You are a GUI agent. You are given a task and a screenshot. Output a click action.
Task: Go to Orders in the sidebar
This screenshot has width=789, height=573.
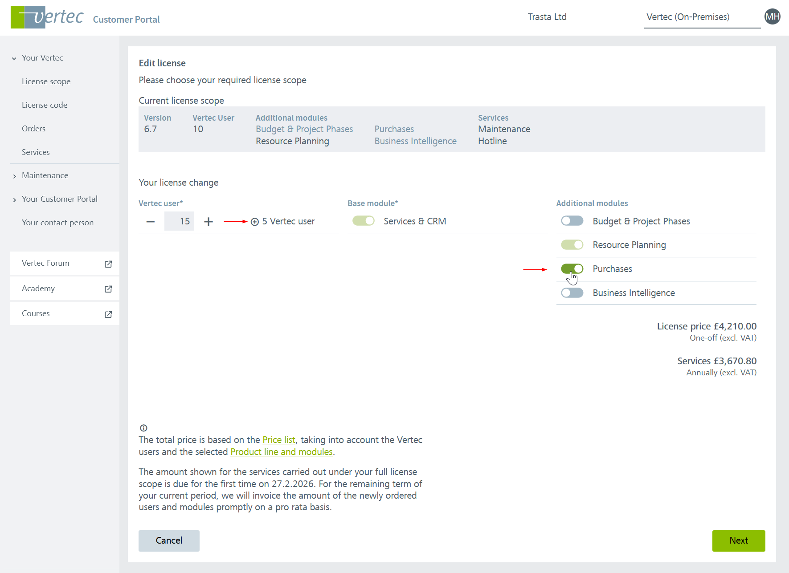[33, 129]
